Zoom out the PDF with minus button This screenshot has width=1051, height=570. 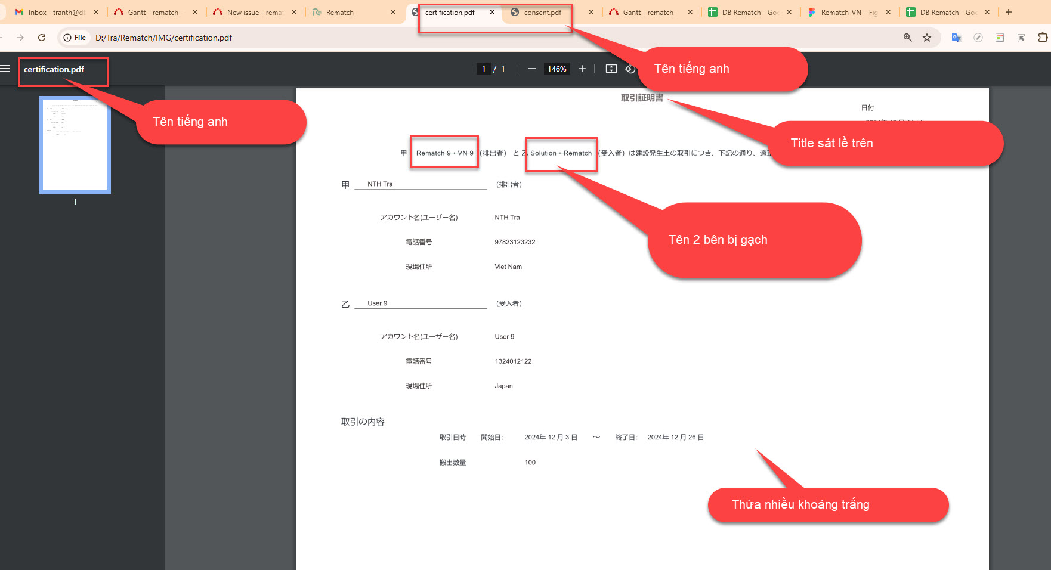tap(531, 69)
